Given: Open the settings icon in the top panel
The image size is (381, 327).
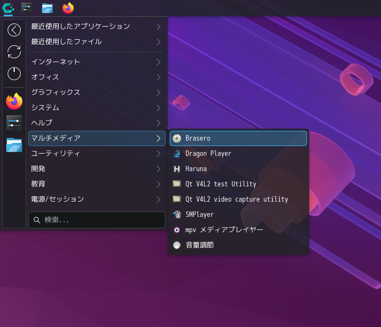Looking at the screenshot, I should [27, 8].
